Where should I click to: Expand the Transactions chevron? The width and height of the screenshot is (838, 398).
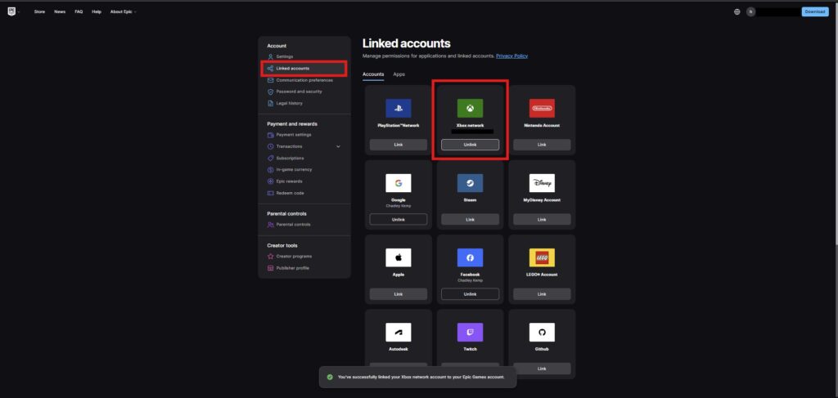(338, 146)
